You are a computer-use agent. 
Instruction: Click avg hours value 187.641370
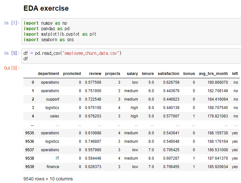218,158
